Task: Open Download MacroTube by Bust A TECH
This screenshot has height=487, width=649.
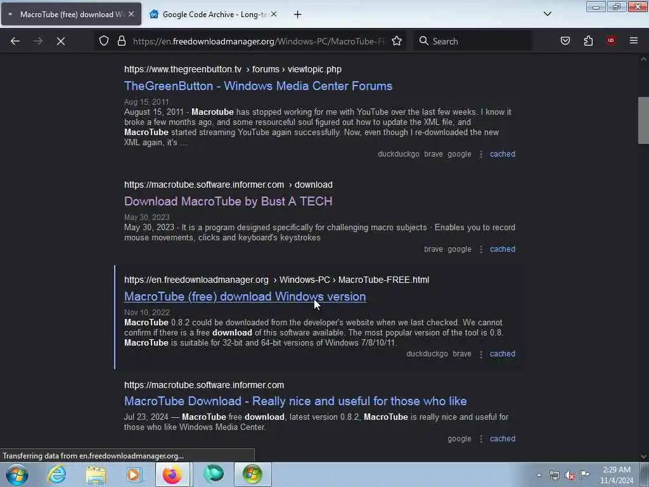Action: point(228,201)
